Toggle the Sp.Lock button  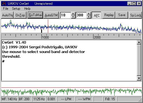135,15
